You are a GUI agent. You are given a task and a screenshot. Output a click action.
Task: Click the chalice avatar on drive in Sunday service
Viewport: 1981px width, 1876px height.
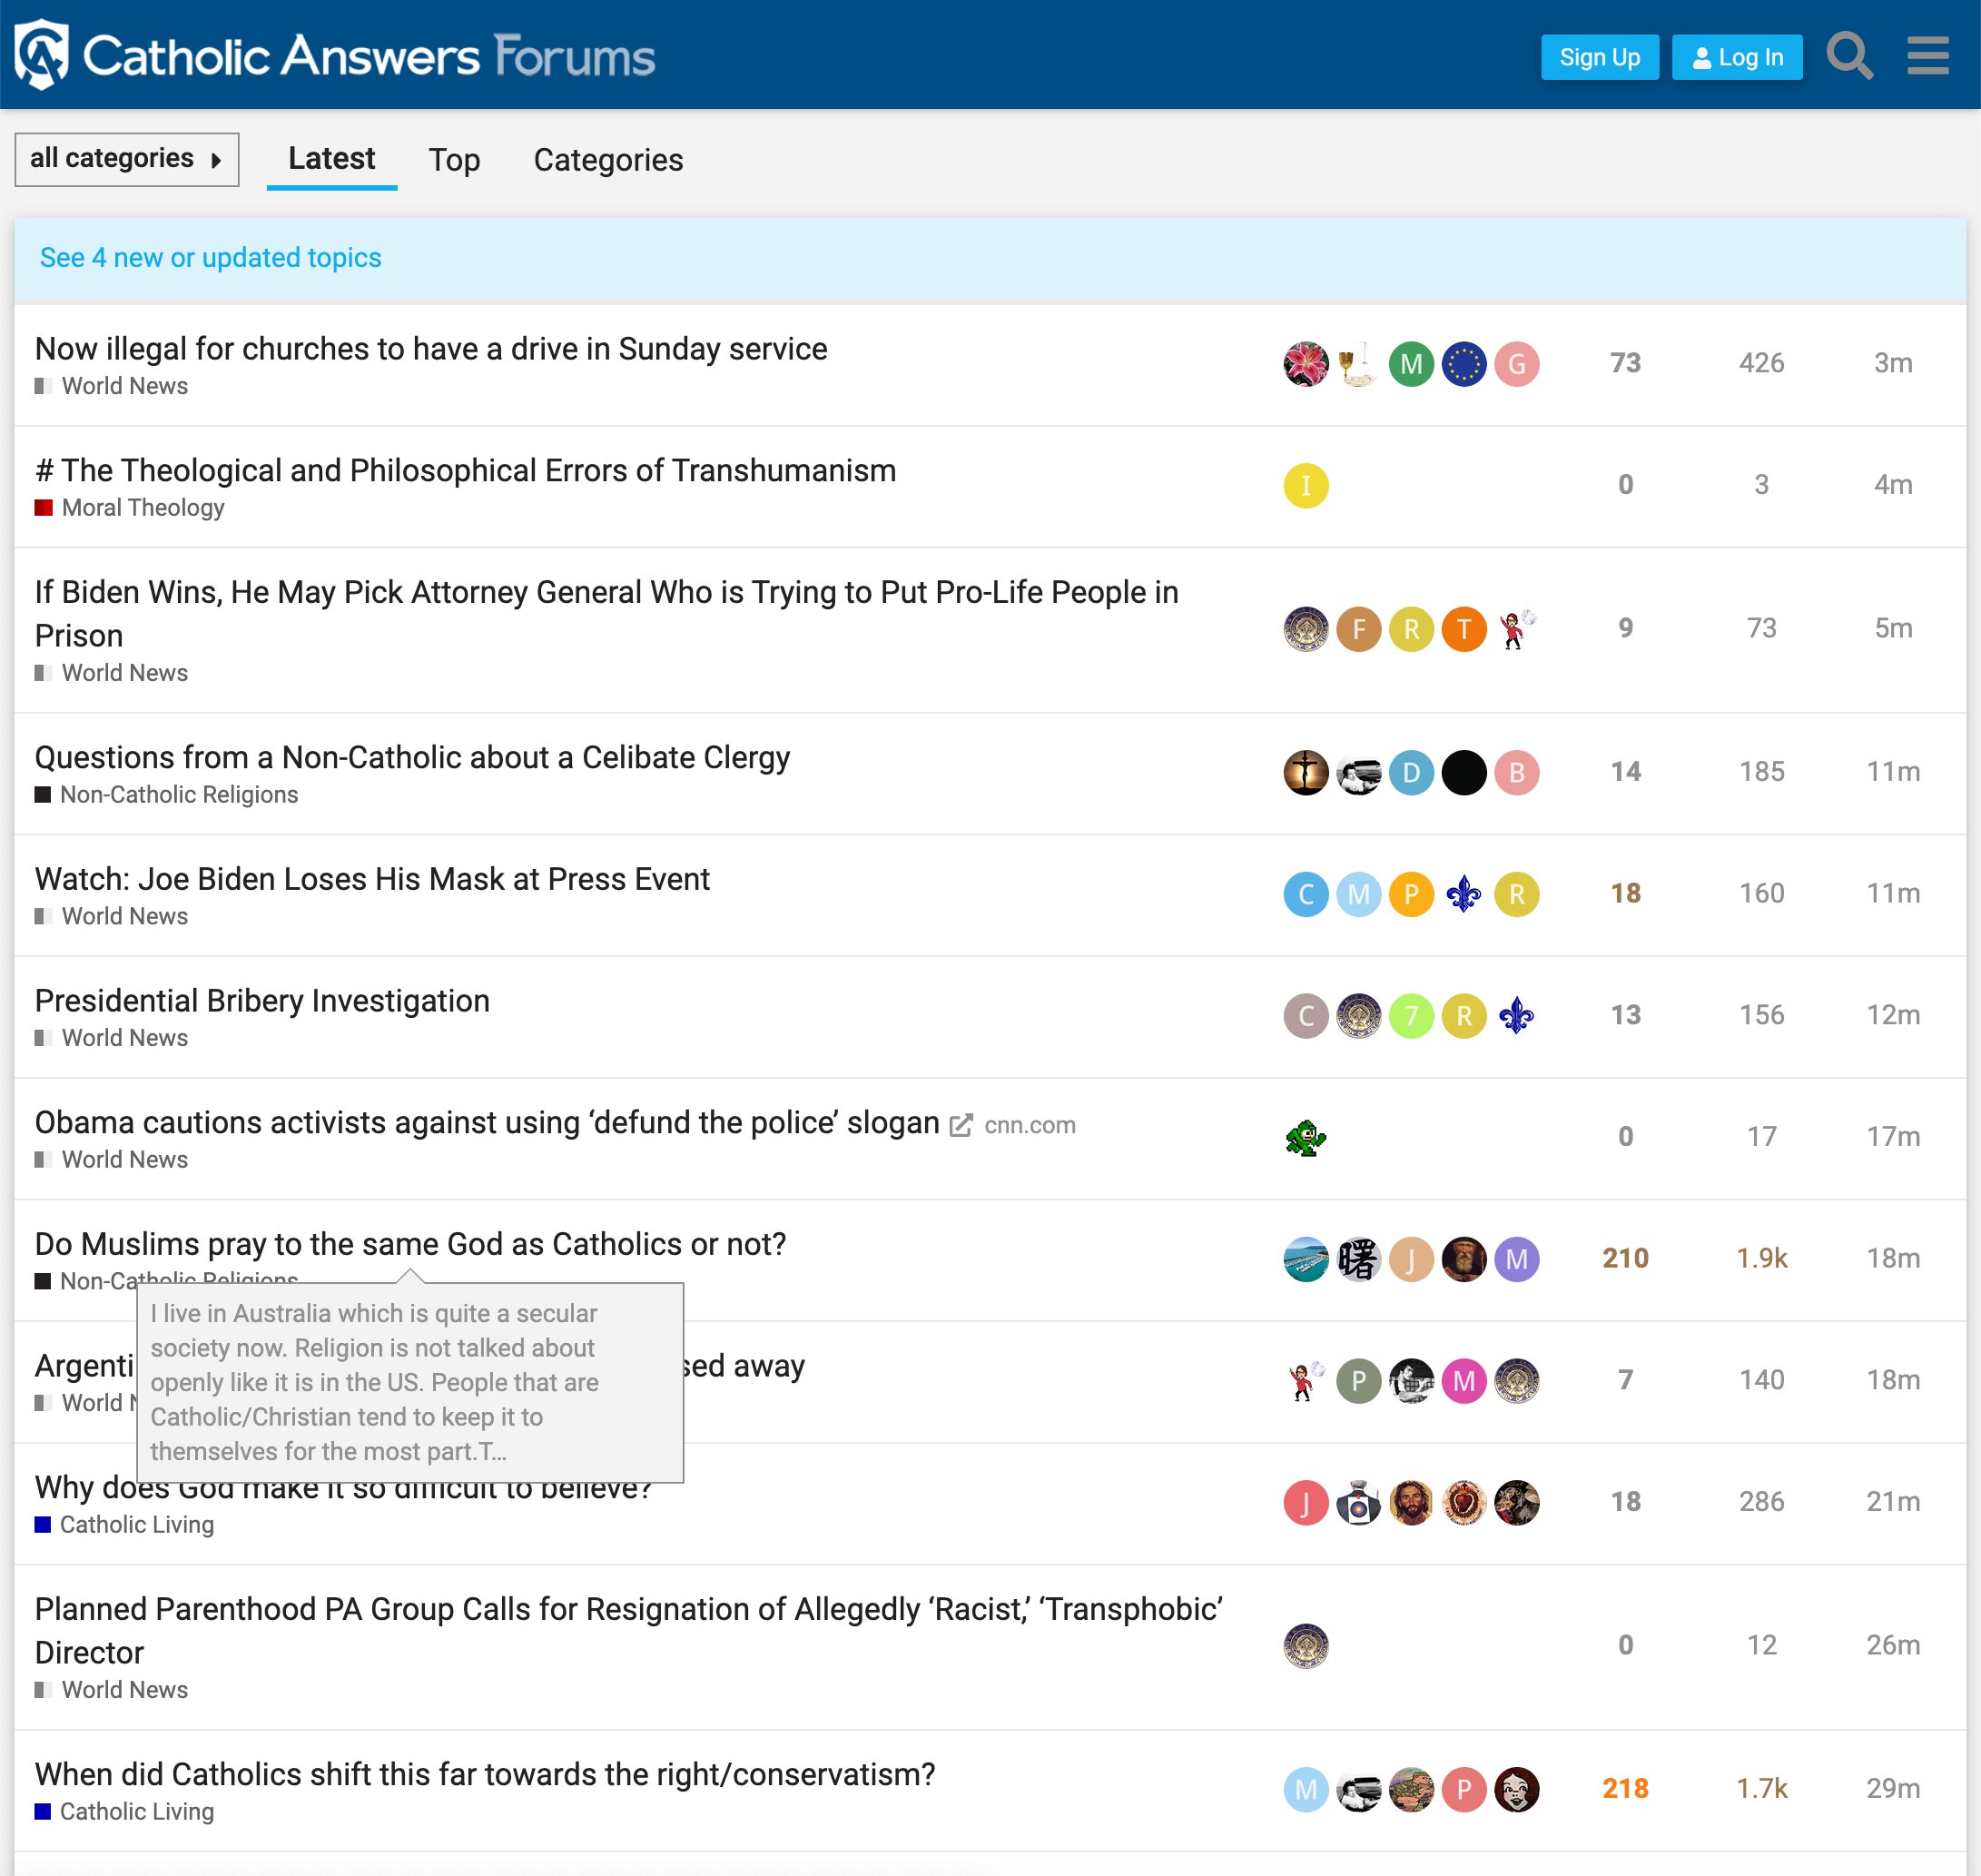tap(1358, 364)
